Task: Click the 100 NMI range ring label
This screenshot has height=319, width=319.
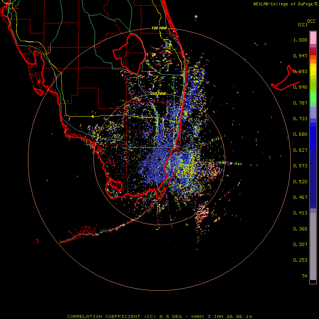Action: pos(159,28)
